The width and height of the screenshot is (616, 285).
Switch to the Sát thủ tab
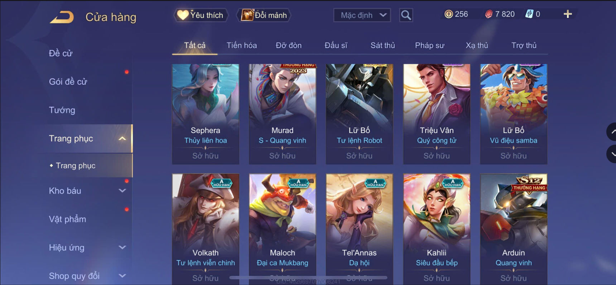tap(382, 45)
